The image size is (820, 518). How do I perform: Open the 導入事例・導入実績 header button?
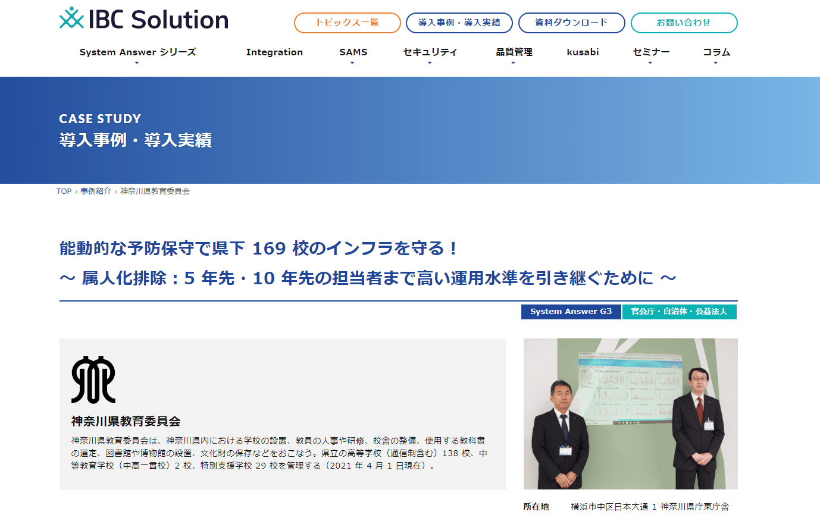[x=459, y=23]
